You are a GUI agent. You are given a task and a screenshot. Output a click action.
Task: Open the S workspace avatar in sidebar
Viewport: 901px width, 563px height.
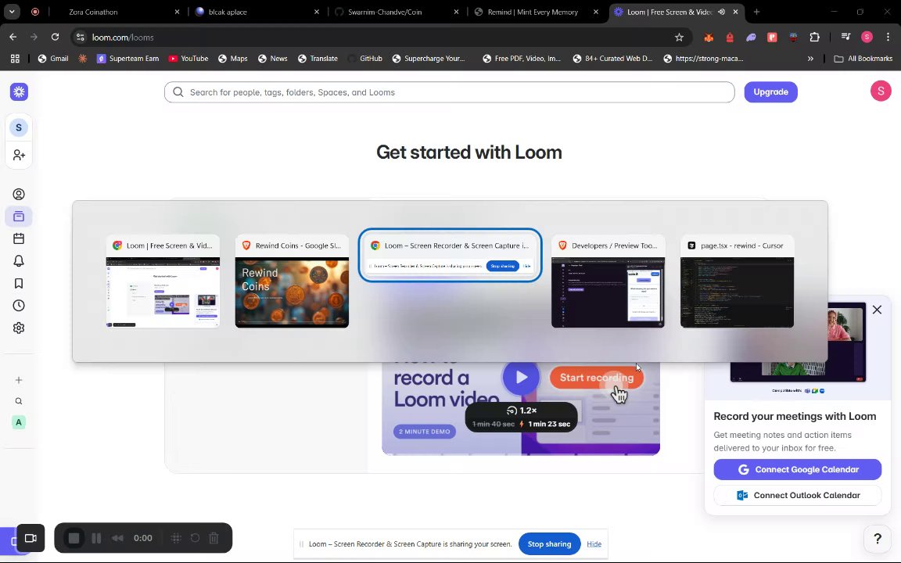click(19, 127)
